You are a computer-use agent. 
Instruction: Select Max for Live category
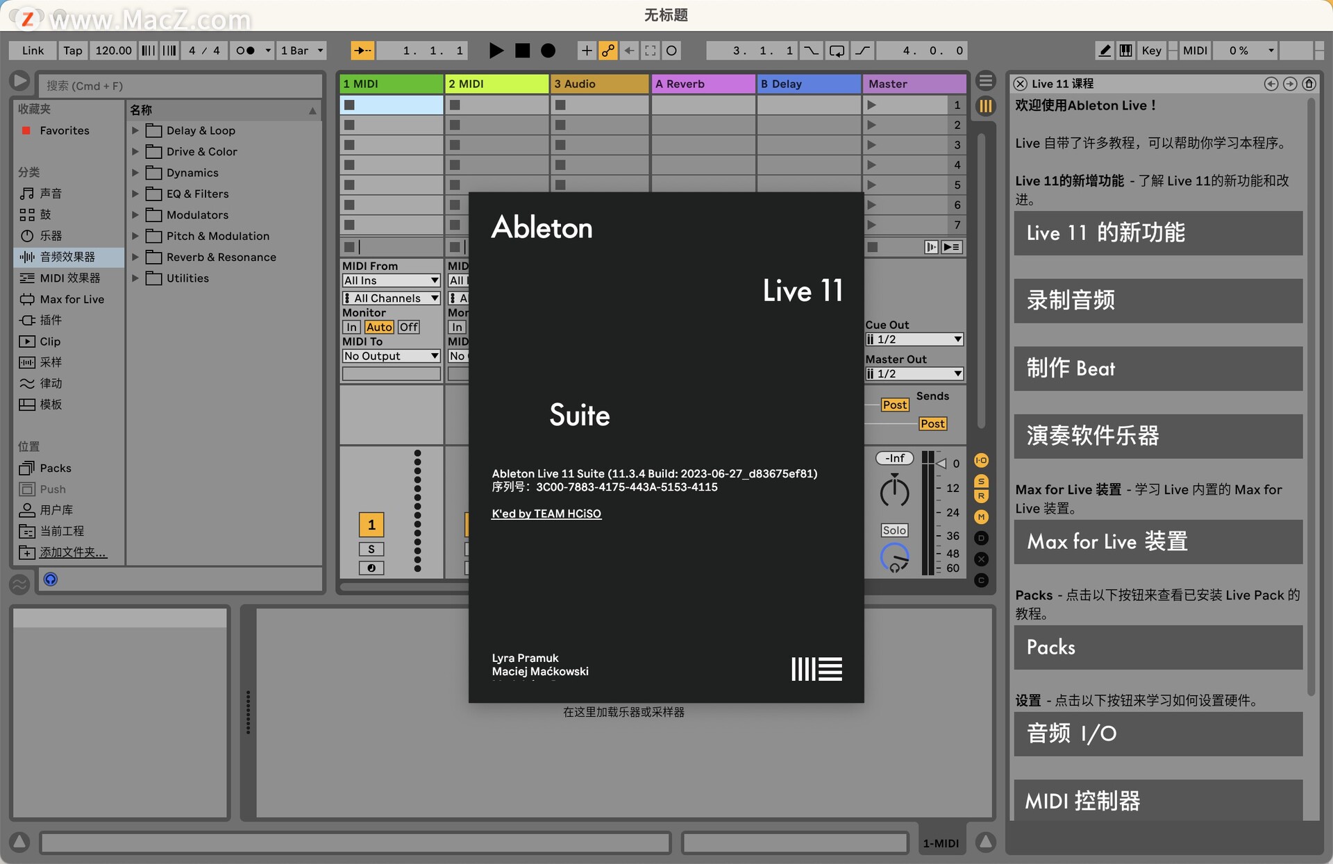(x=72, y=299)
